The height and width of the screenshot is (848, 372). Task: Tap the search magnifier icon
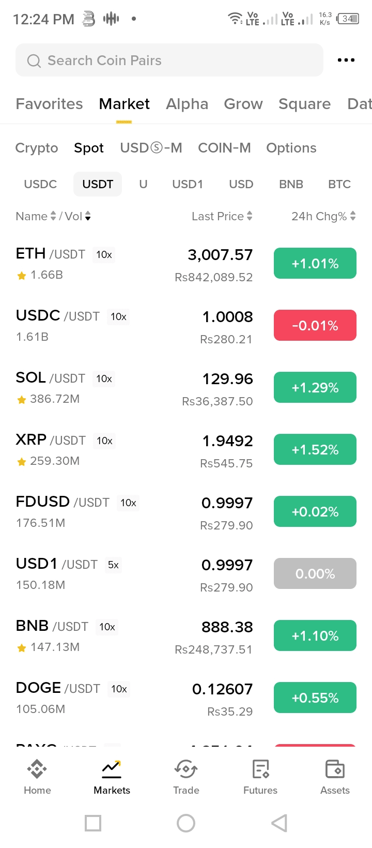(34, 61)
